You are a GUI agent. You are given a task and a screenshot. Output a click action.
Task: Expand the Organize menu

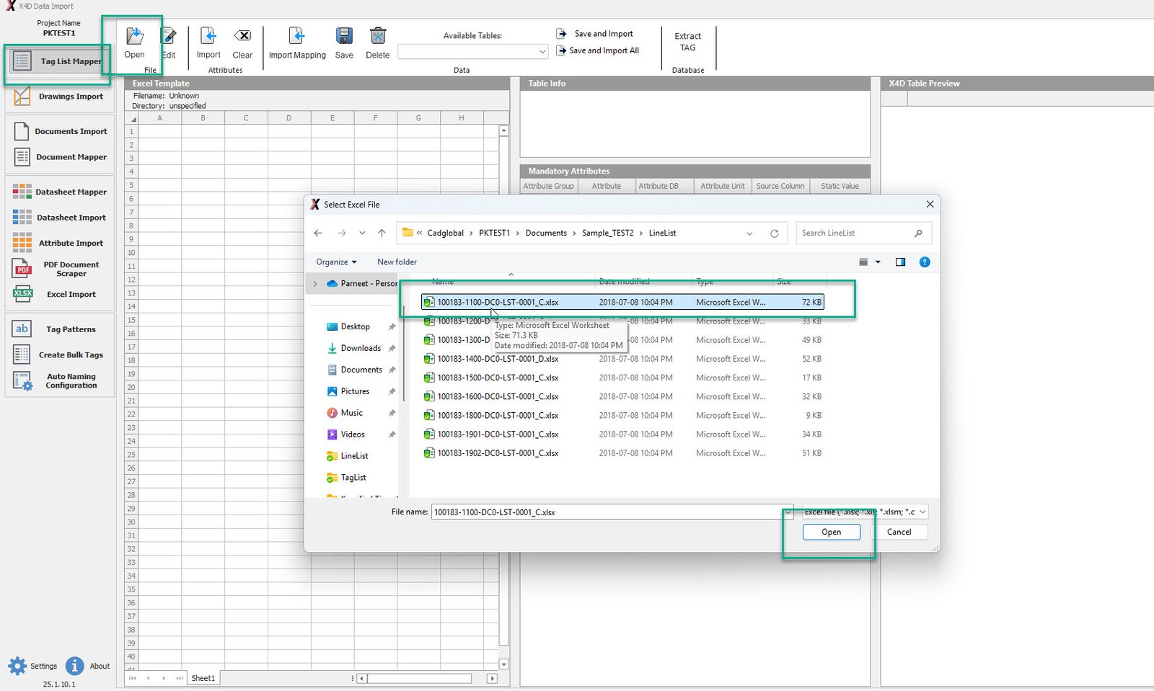click(x=336, y=262)
